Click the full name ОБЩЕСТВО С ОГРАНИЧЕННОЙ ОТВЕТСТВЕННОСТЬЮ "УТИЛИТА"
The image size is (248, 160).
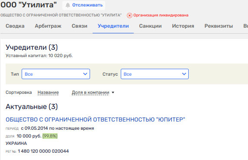(61, 15)
